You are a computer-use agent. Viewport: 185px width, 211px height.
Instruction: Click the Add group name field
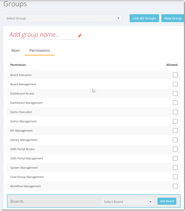pyautogui.click(x=44, y=35)
